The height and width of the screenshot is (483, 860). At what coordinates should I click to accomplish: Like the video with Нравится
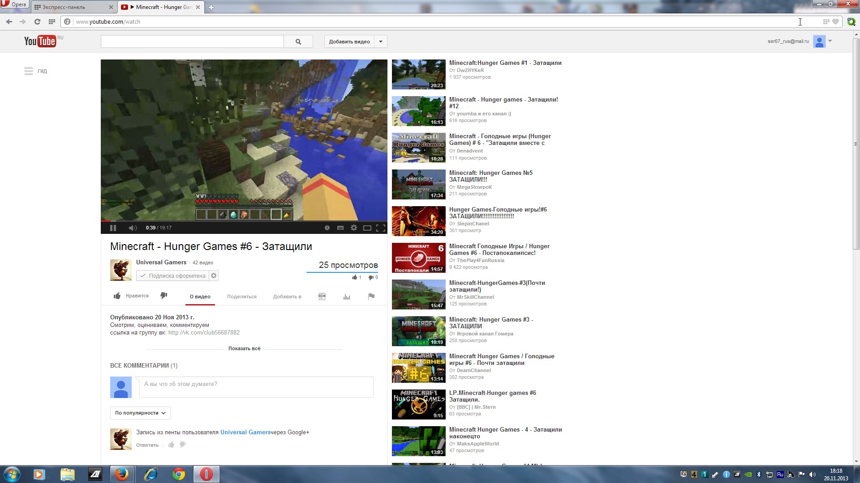click(x=131, y=296)
